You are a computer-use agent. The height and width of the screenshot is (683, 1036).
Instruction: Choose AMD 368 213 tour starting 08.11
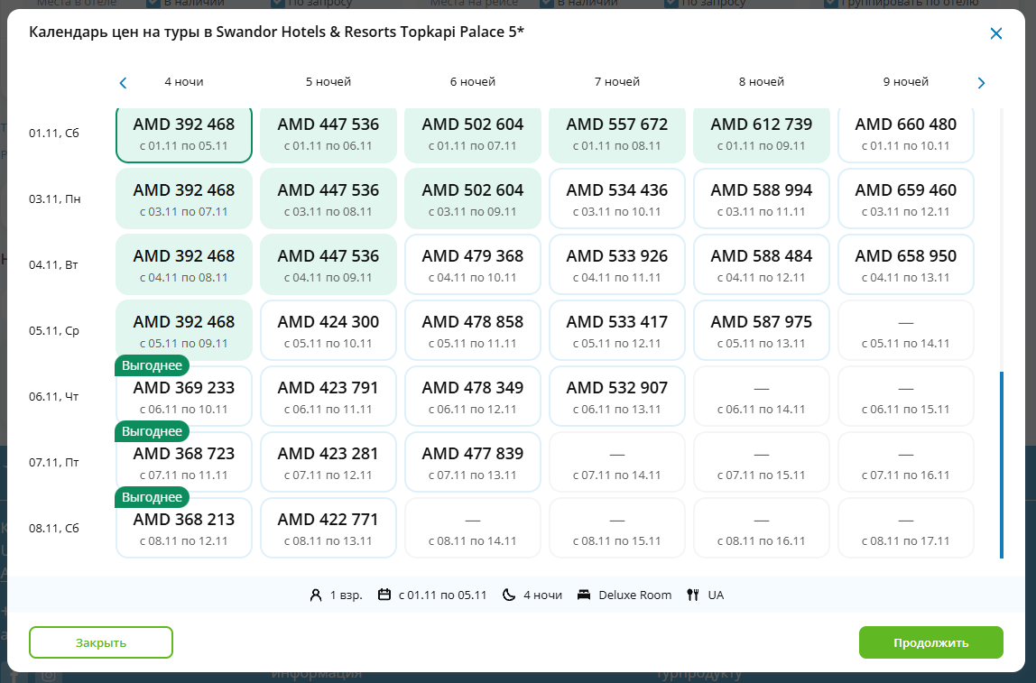coord(184,529)
